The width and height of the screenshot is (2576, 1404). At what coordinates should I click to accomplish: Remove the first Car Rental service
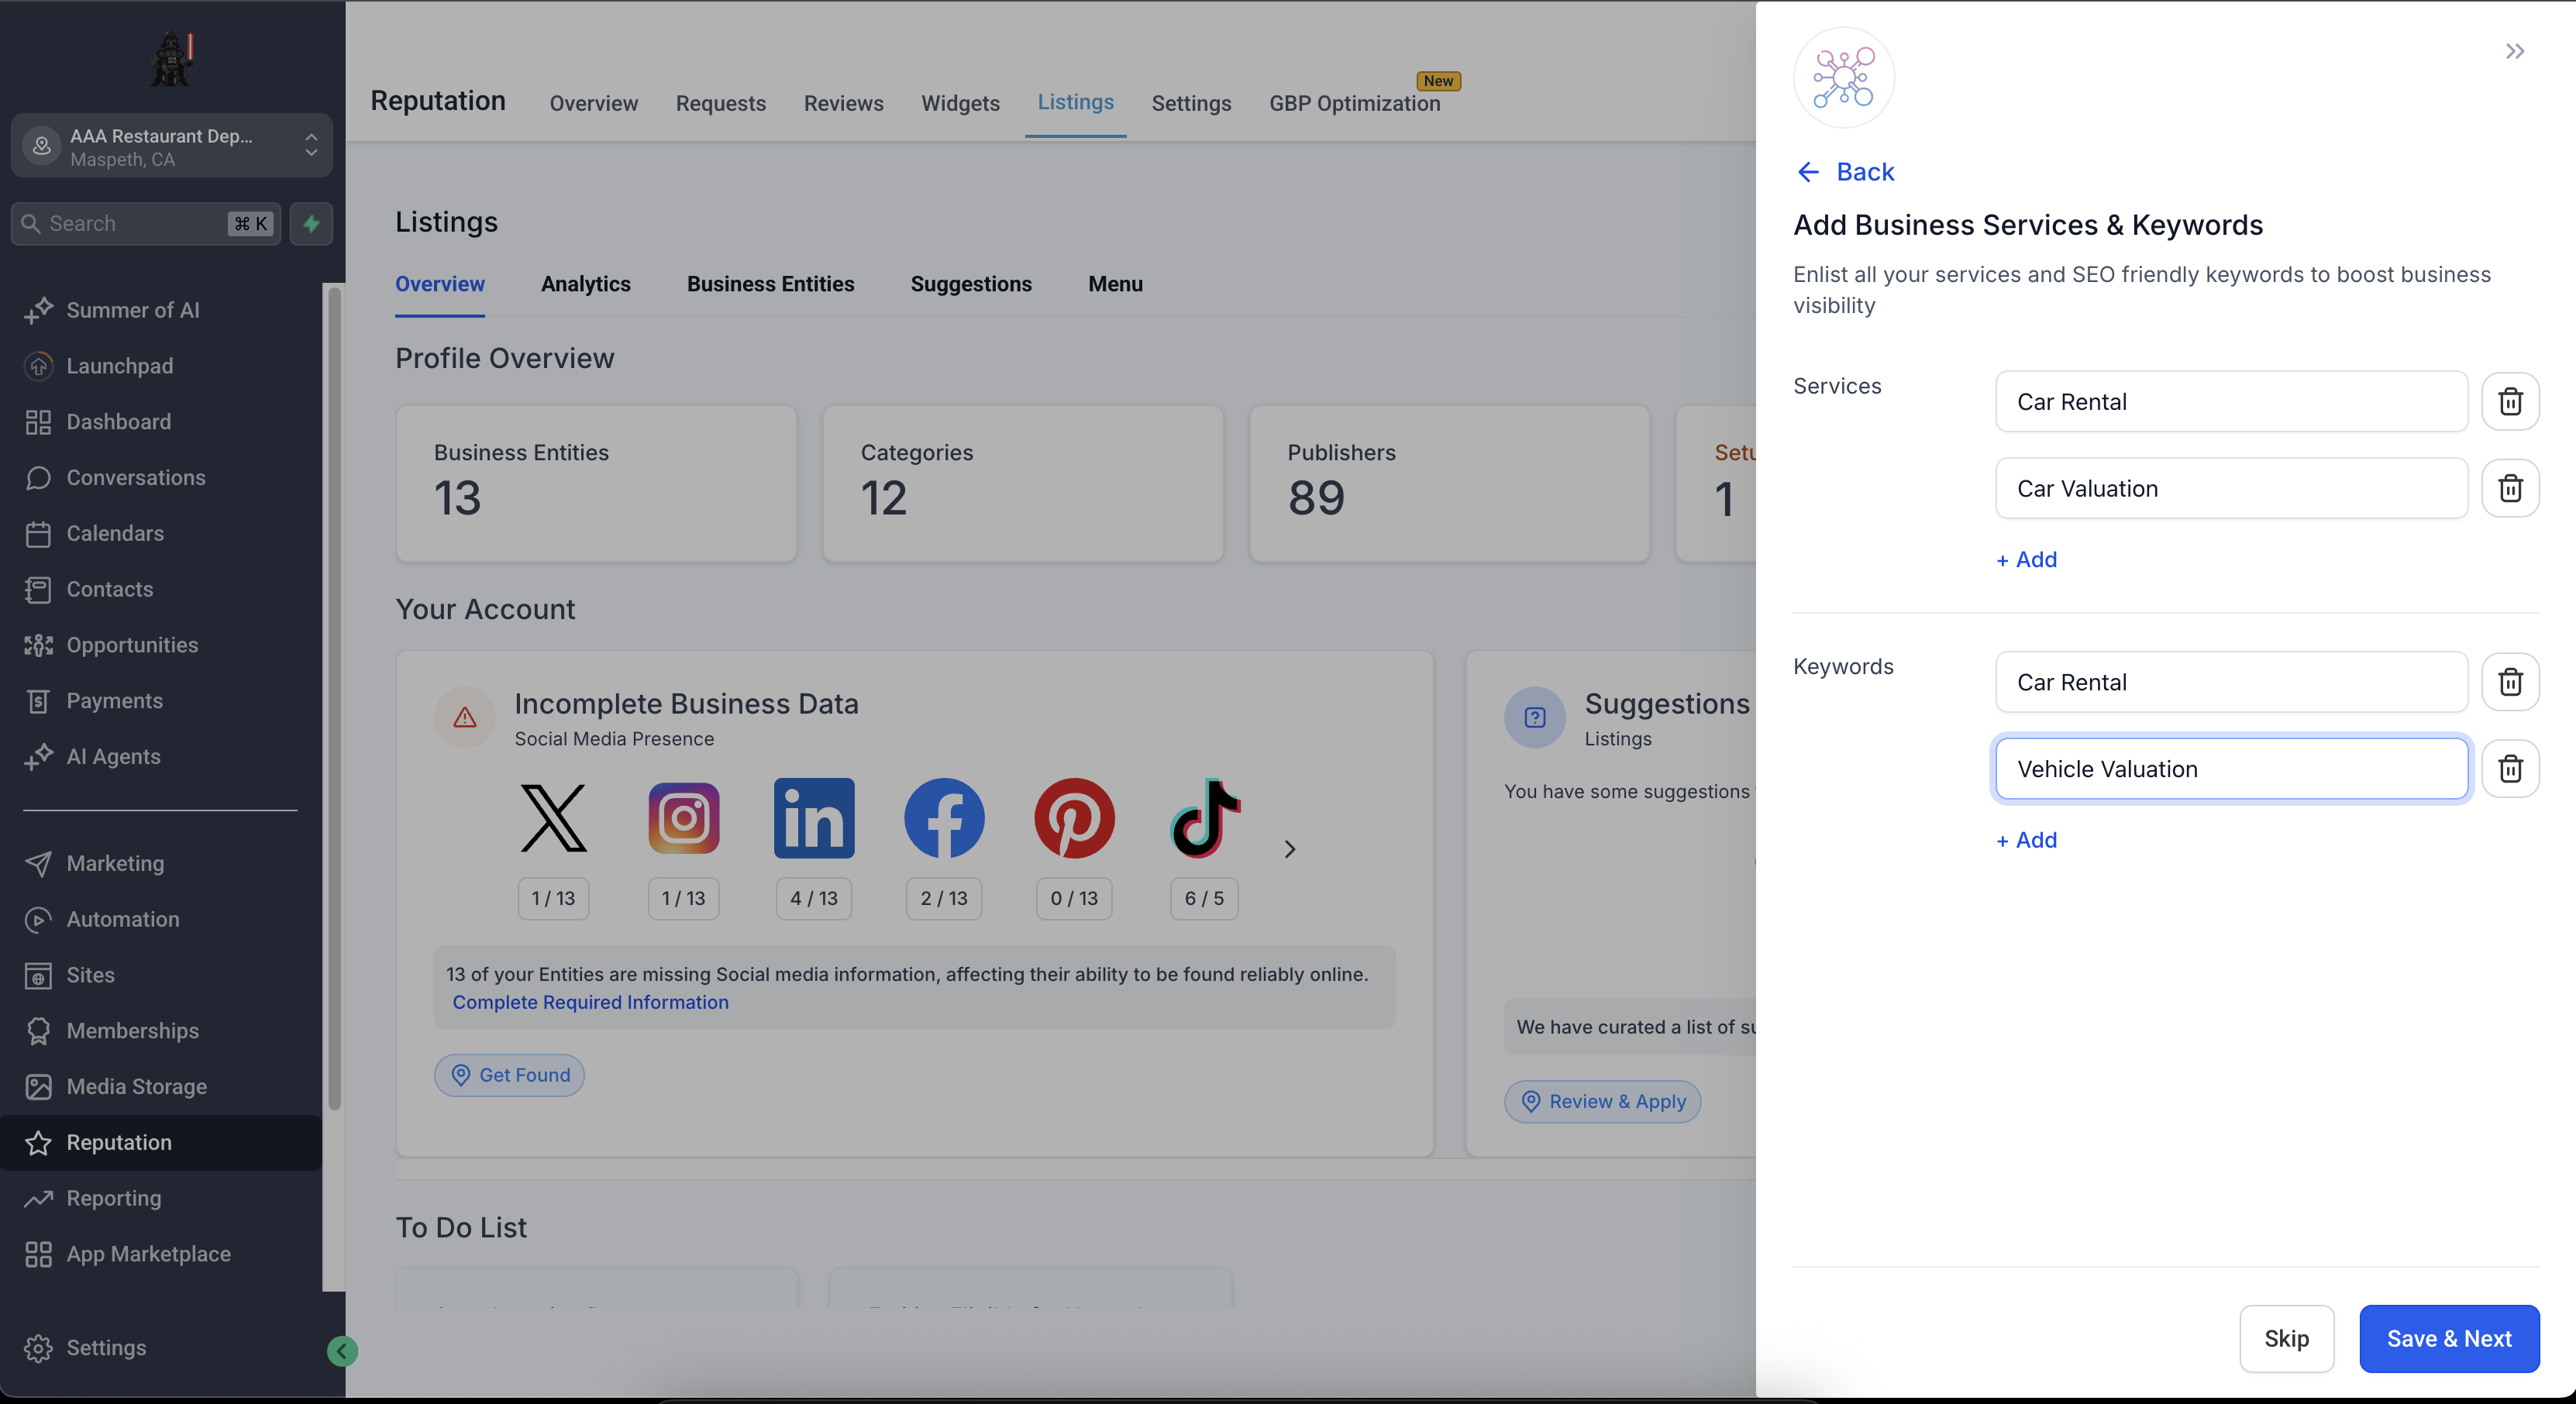[x=2510, y=401]
